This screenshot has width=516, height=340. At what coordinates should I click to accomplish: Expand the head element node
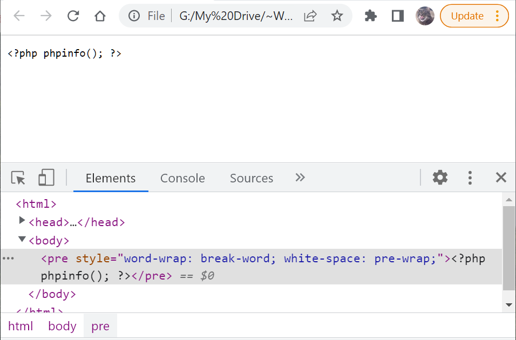pyautogui.click(x=22, y=220)
